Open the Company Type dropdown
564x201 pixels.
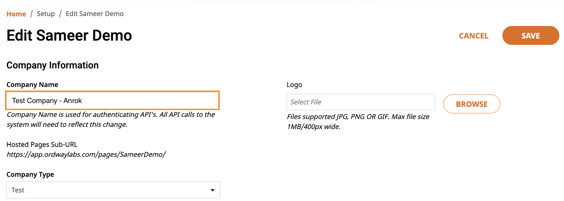click(x=113, y=190)
